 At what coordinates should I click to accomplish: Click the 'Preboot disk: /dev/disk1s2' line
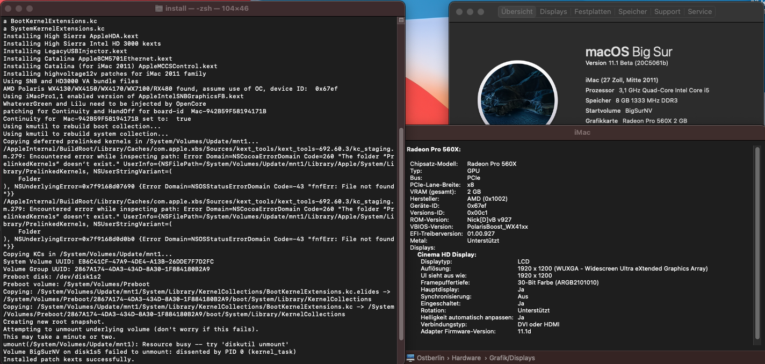(52, 276)
